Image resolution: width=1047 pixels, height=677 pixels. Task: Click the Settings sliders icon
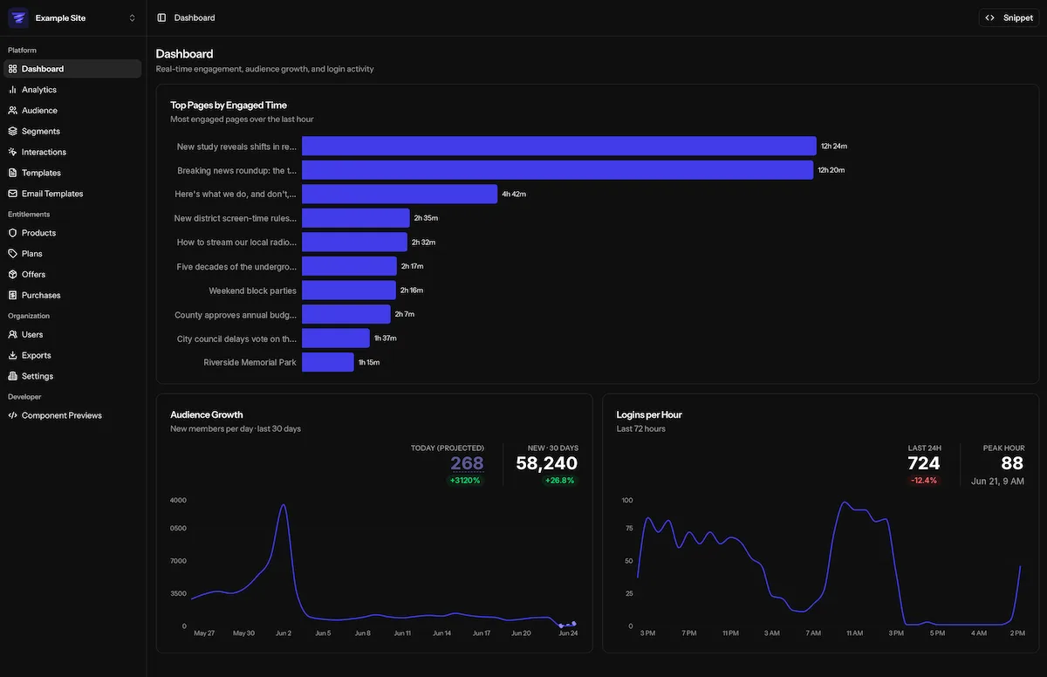pyautogui.click(x=13, y=376)
